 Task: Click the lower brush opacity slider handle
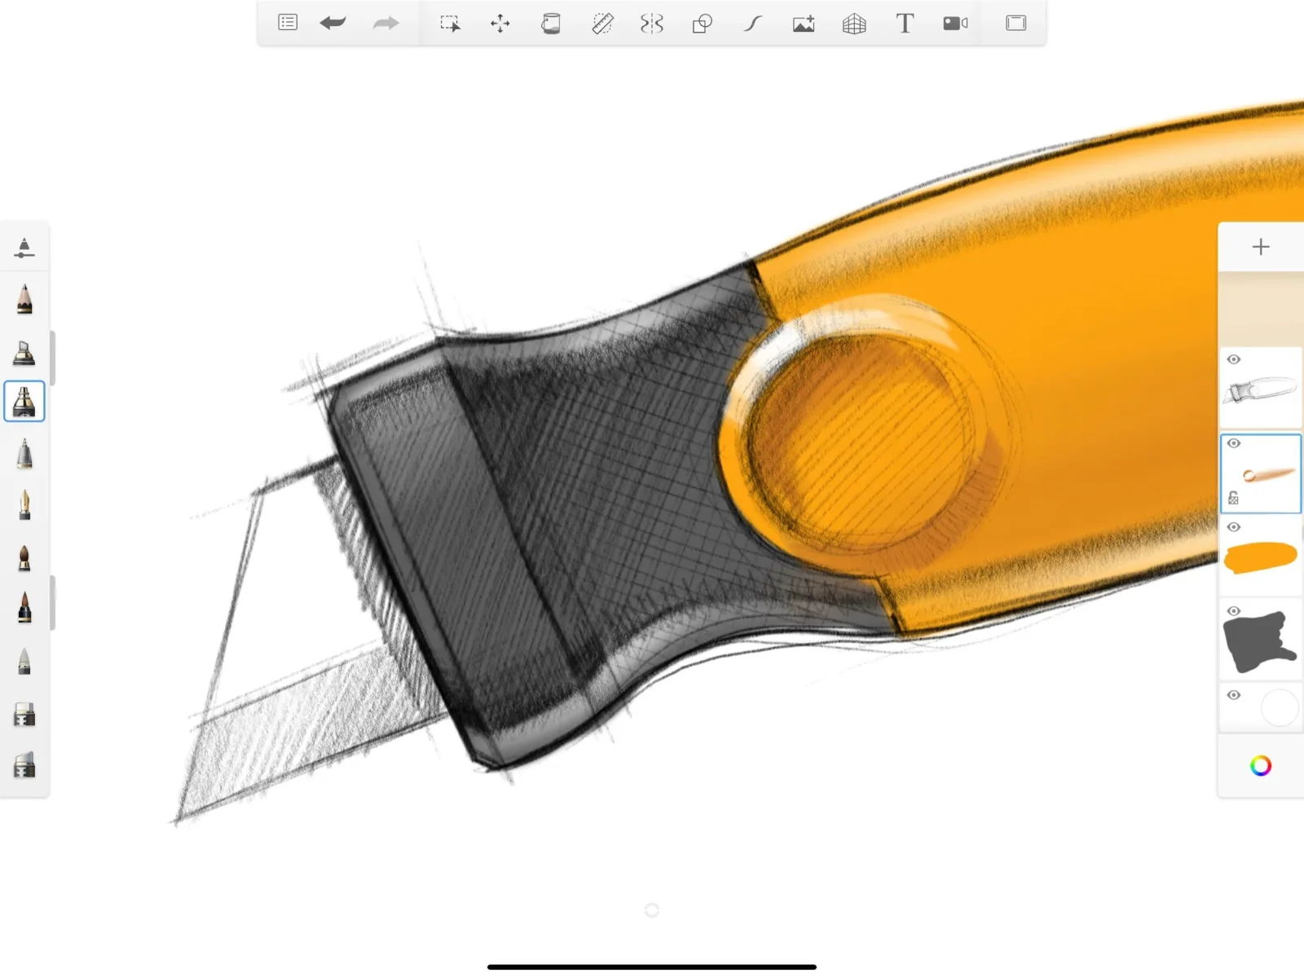click(52, 603)
